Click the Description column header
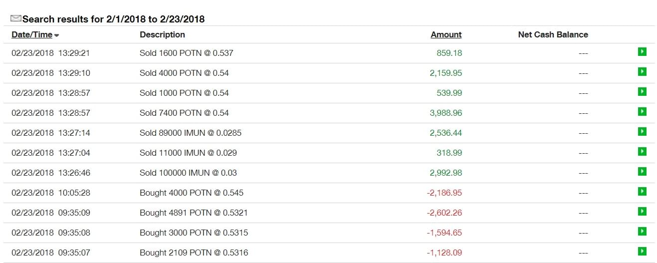Image resolution: width=657 pixels, height=263 pixels. [162, 34]
